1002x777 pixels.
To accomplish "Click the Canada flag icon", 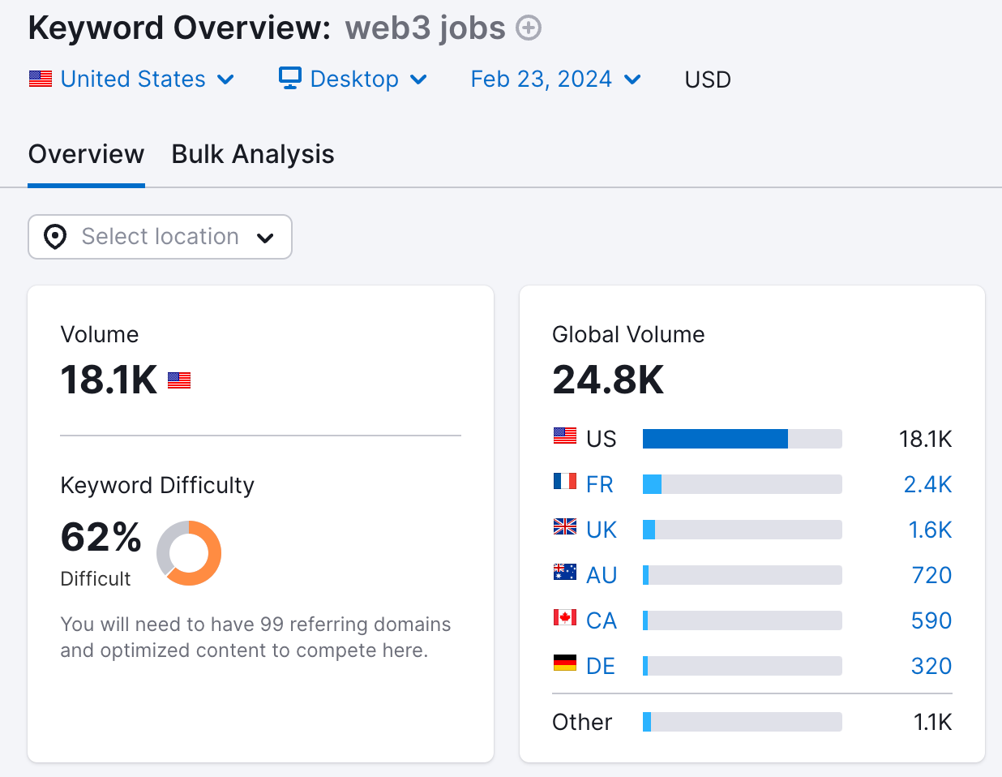I will (565, 617).
